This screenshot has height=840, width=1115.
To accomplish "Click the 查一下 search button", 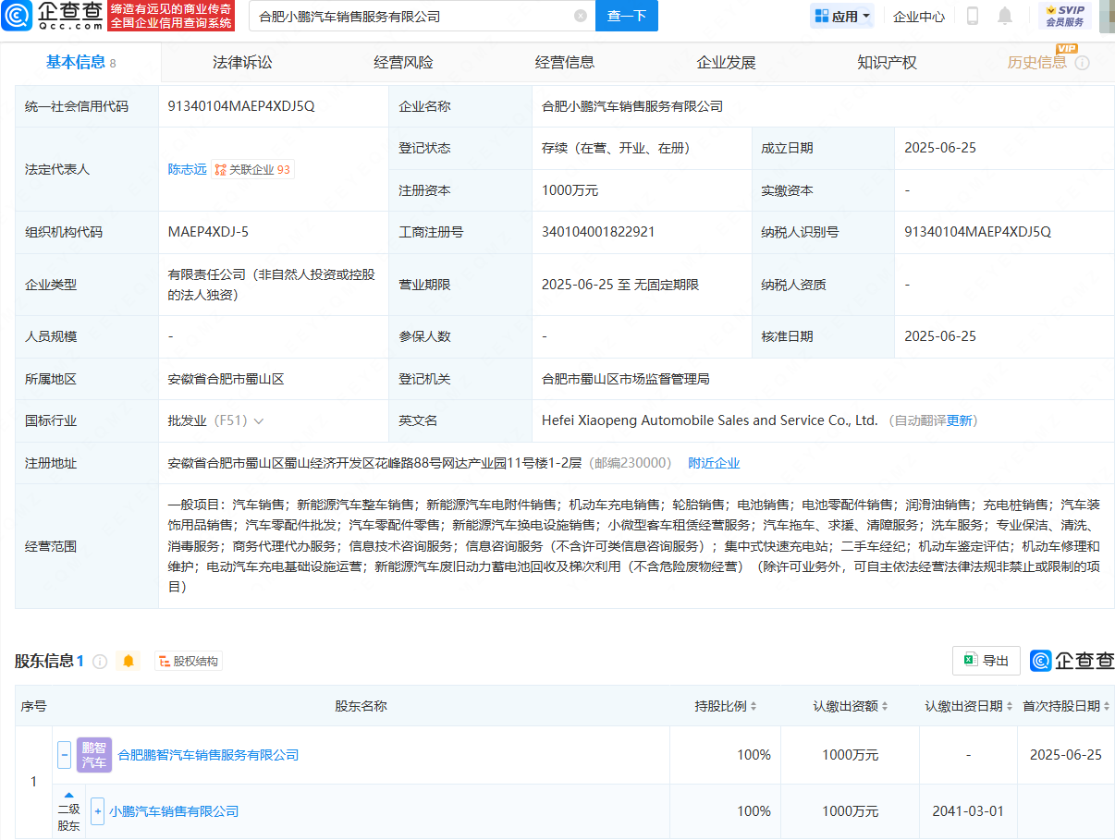I will pyautogui.click(x=626, y=17).
